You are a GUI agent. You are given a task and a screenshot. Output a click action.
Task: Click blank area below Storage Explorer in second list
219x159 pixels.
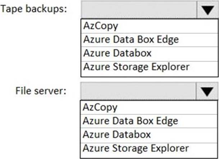pos(149,156)
